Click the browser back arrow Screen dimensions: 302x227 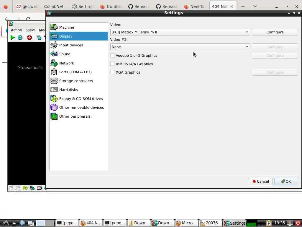pyautogui.click(x=7, y=19)
